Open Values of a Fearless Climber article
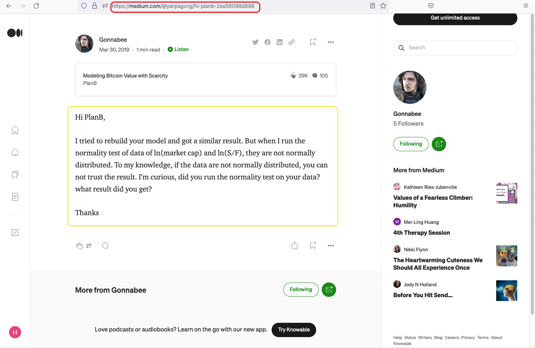Screen dimensions: 535x348 pos(433,201)
